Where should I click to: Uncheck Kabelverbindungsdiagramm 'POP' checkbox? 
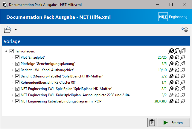17,101
